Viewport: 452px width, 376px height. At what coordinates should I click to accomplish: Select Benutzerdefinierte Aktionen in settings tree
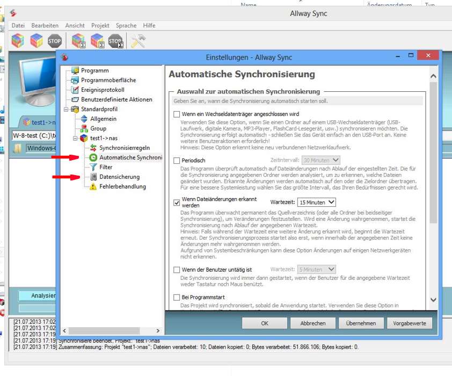(116, 99)
